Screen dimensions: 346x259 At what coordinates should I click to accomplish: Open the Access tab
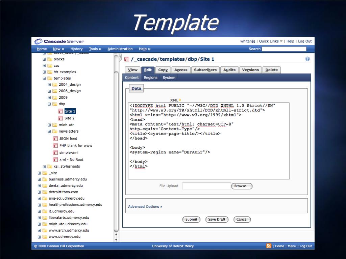181,70
